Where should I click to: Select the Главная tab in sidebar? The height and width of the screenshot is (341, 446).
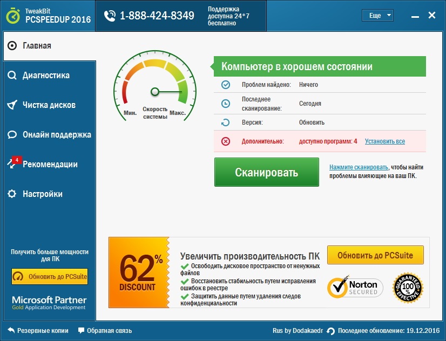[x=37, y=46]
